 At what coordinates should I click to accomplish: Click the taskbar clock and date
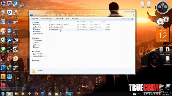(166, 94)
